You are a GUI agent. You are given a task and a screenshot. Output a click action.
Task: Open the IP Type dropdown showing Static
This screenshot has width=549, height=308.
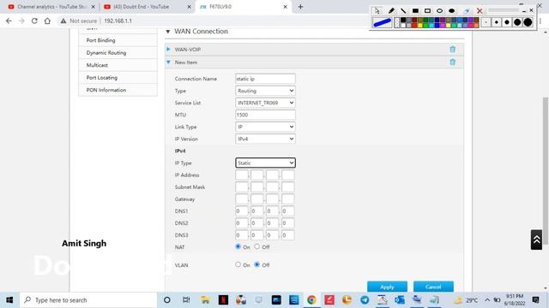[265, 163]
